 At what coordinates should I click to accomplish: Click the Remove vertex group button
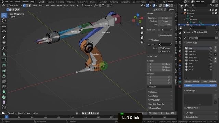[196, 82]
